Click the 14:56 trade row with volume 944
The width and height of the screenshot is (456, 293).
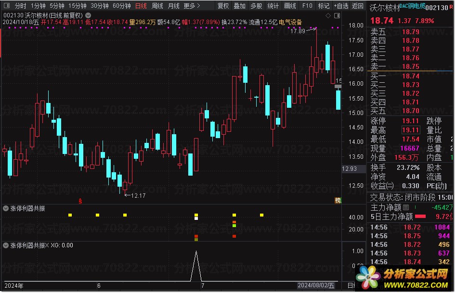410,236
